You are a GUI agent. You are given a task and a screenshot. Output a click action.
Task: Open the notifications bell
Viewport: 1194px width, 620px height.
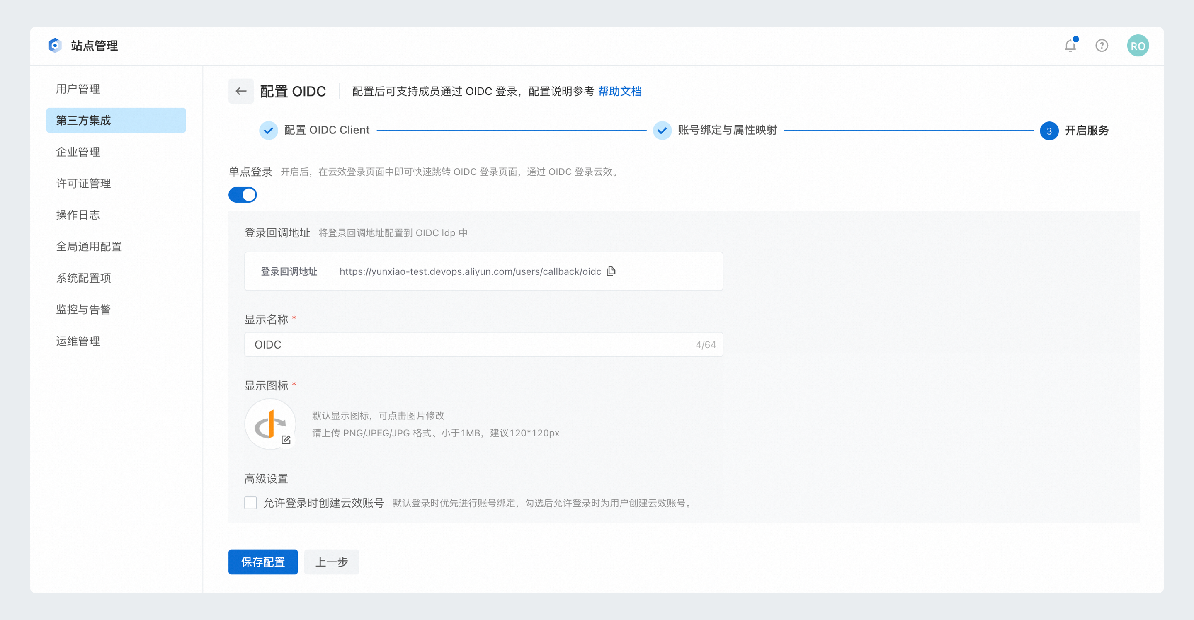pos(1070,46)
